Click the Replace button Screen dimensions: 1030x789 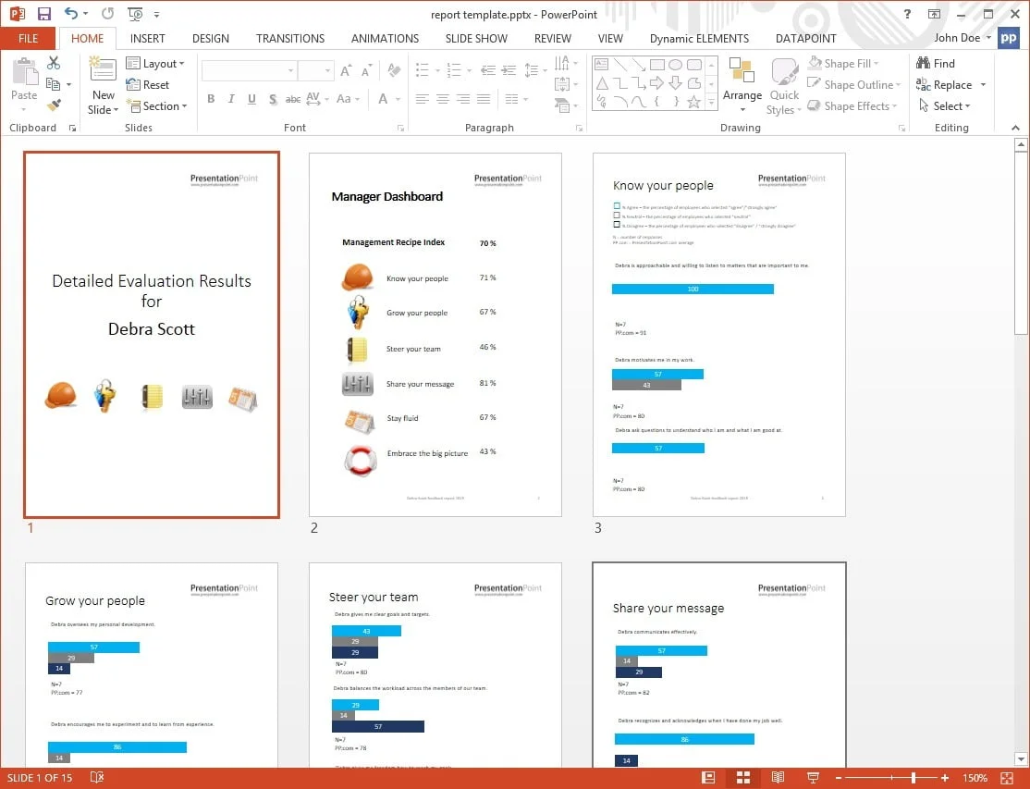(951, 84)
